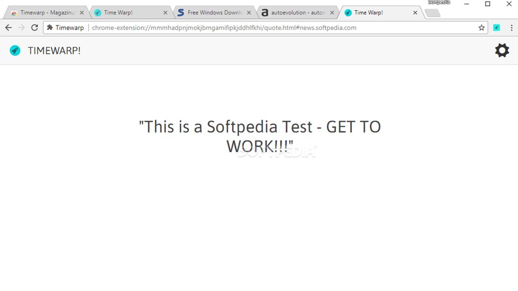Close the Free Windows Download tab
This screenshot has width=518, height=291.
(249, 12)
